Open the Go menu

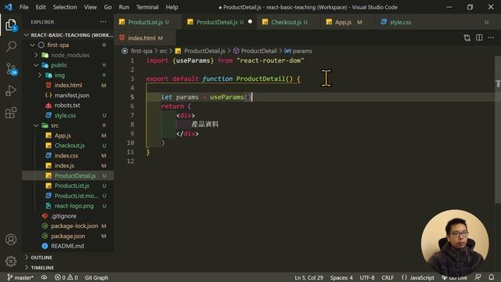pyautogui.click(x=108, y=7)
